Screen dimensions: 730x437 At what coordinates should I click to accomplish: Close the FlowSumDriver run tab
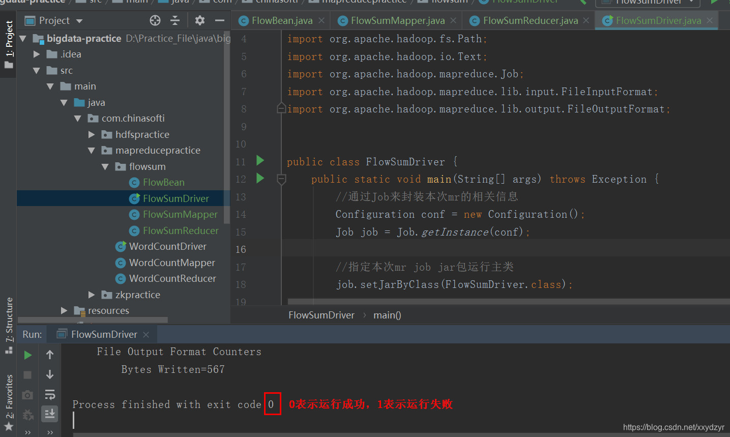(x=146, y=334)
